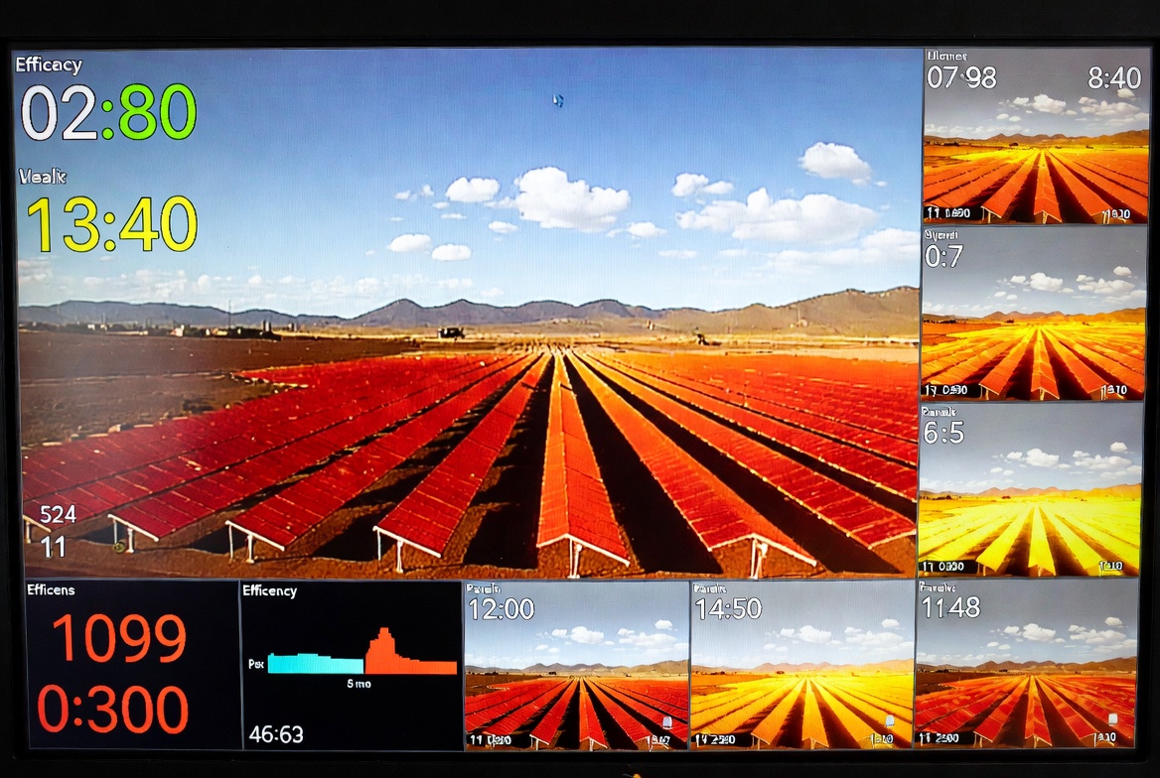Screen dimensions: 1160x778
Task: Click the Efficacy 02:80 readout
Action: [x=108, y=112]
